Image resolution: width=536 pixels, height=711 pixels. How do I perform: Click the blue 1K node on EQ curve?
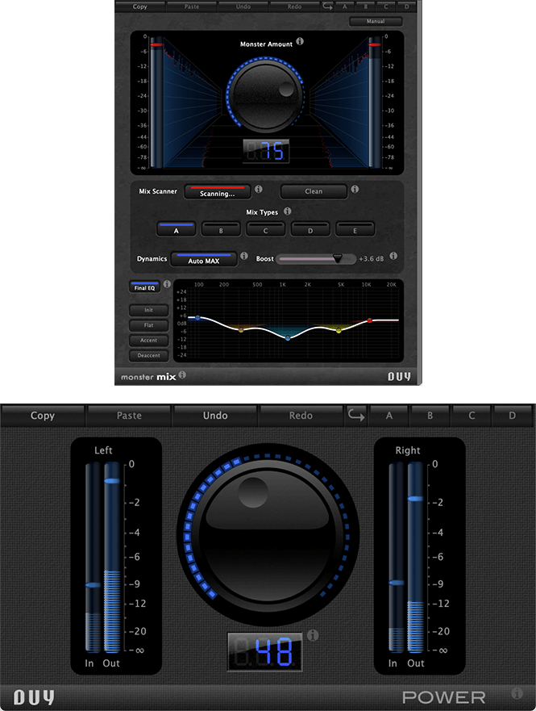tap(288, 338)
